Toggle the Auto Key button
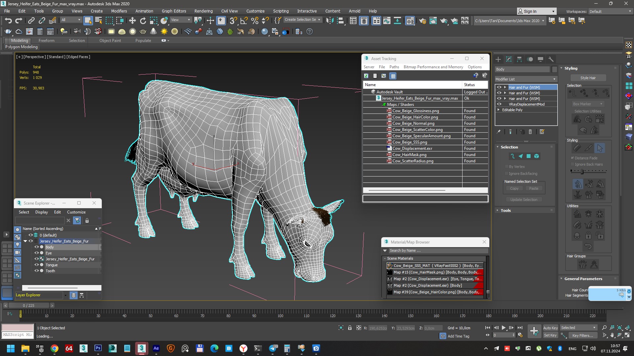This screenshot has height=356, width=634. tap(550, 328)
